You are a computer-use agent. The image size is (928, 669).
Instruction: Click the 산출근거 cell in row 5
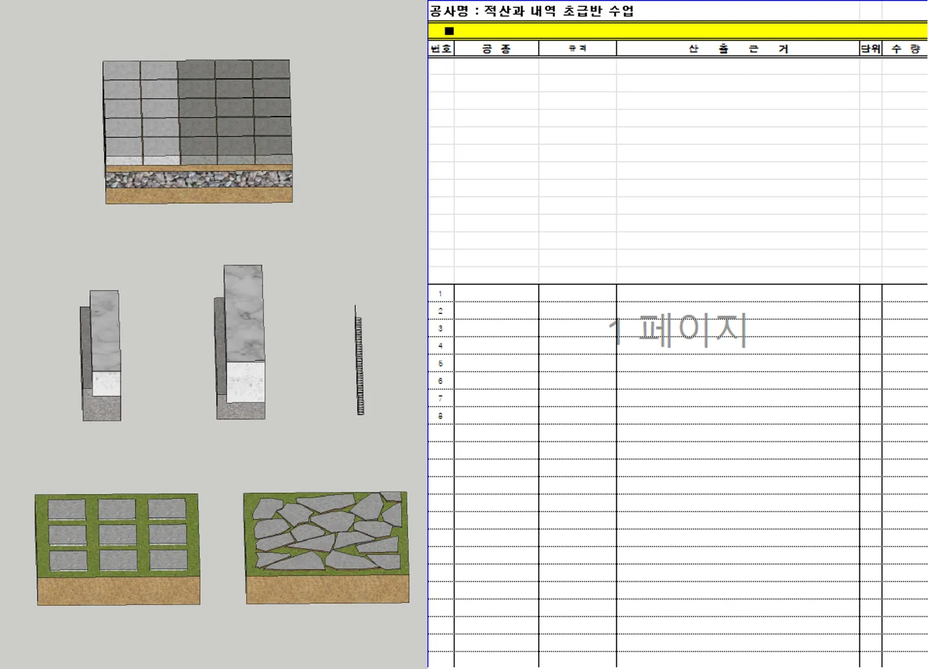738,363
